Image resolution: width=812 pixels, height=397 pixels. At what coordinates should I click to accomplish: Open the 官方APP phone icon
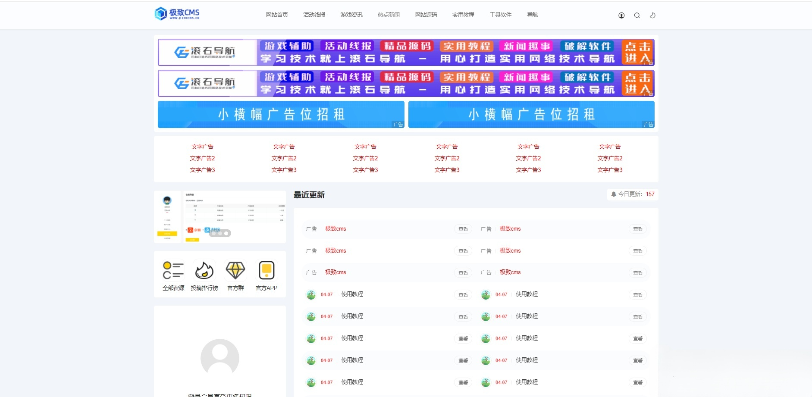tap(266, 269)
